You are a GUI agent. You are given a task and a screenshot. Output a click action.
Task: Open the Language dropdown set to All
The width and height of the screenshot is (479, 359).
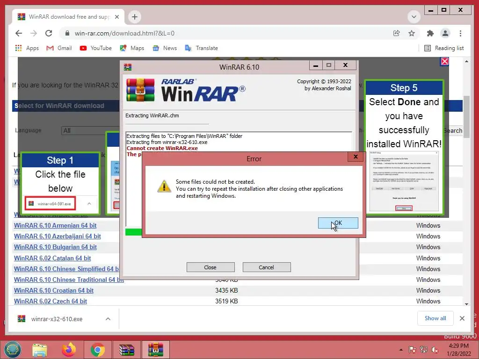click(x=90, y=130)
